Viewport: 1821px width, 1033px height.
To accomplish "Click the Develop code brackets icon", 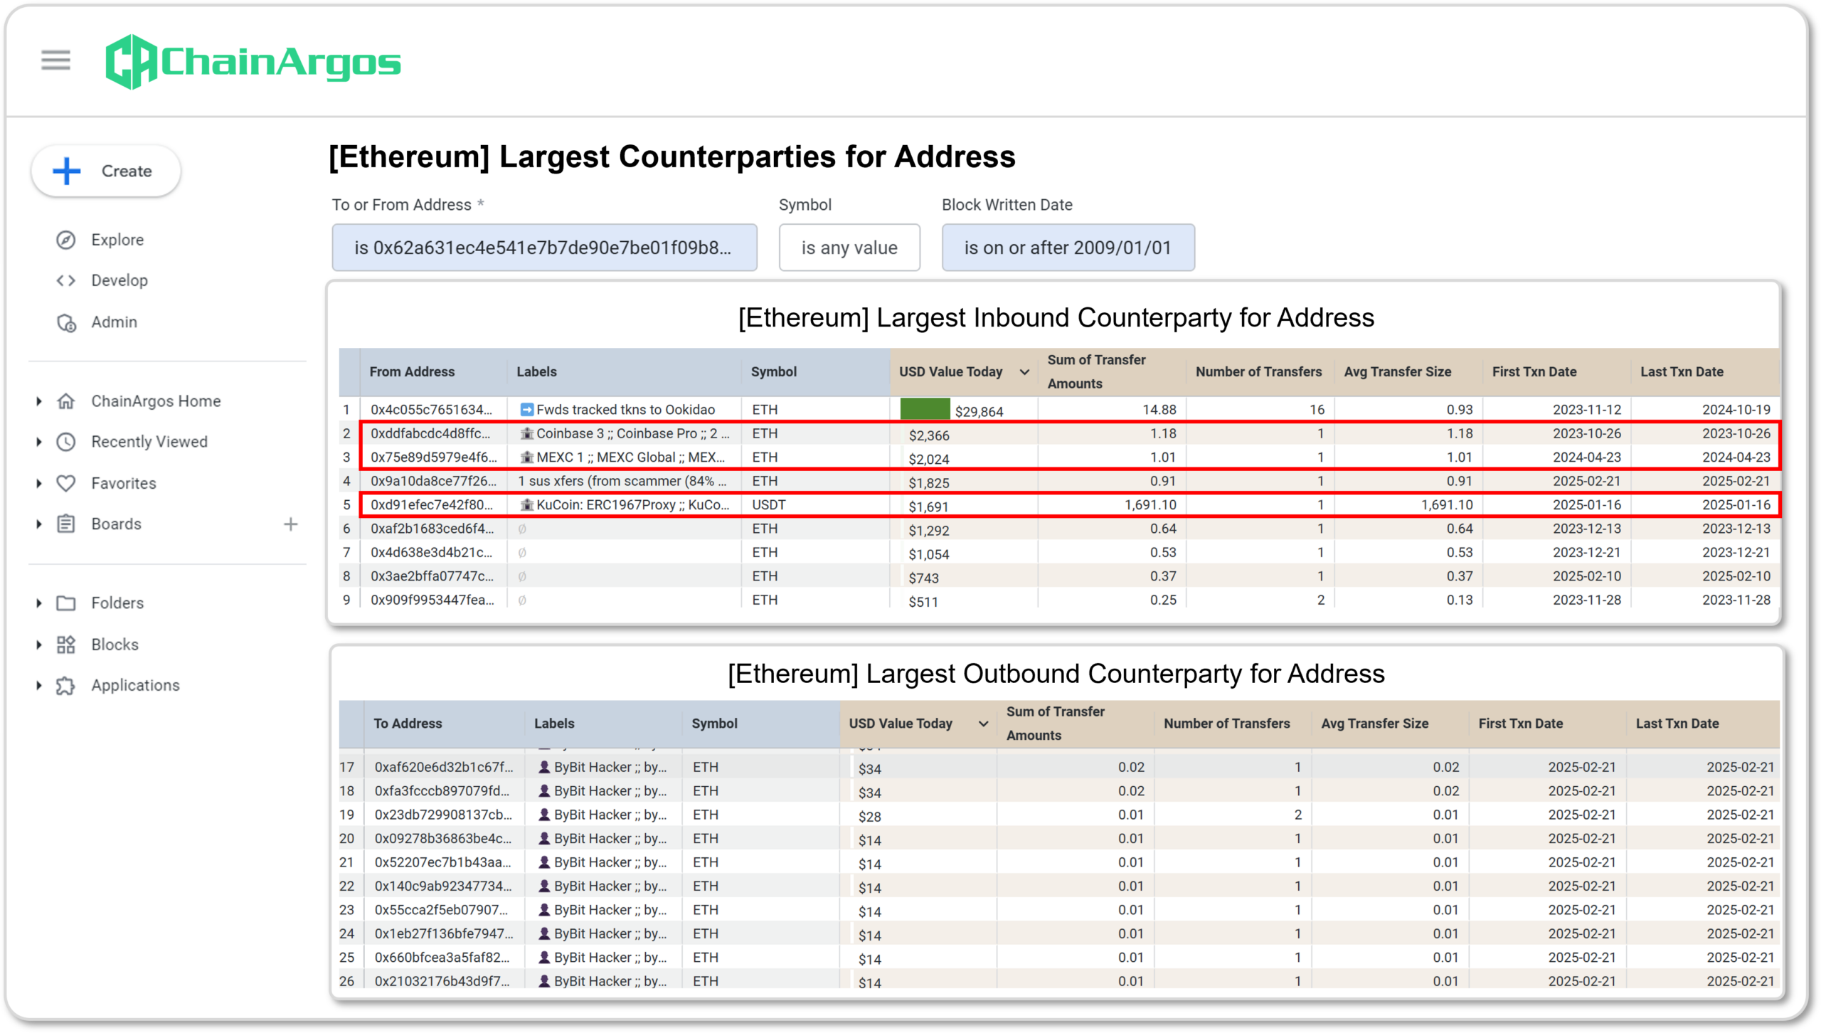I will click(x=66, y=280).
